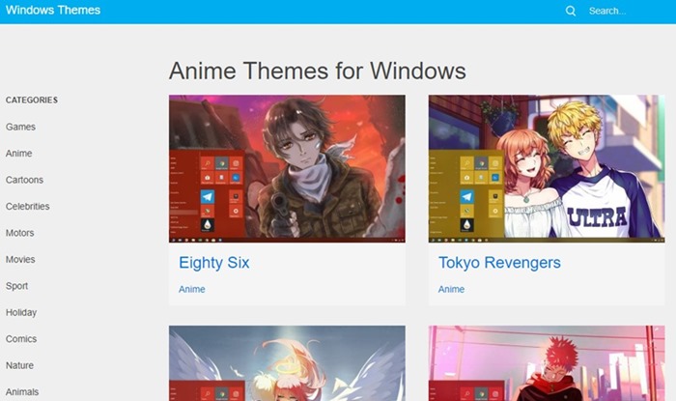Screen dimensions: 676x401
Task: Select the Nature category
Action: (19, 365)
